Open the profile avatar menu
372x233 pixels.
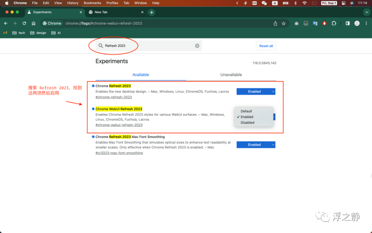pos(357,23)
